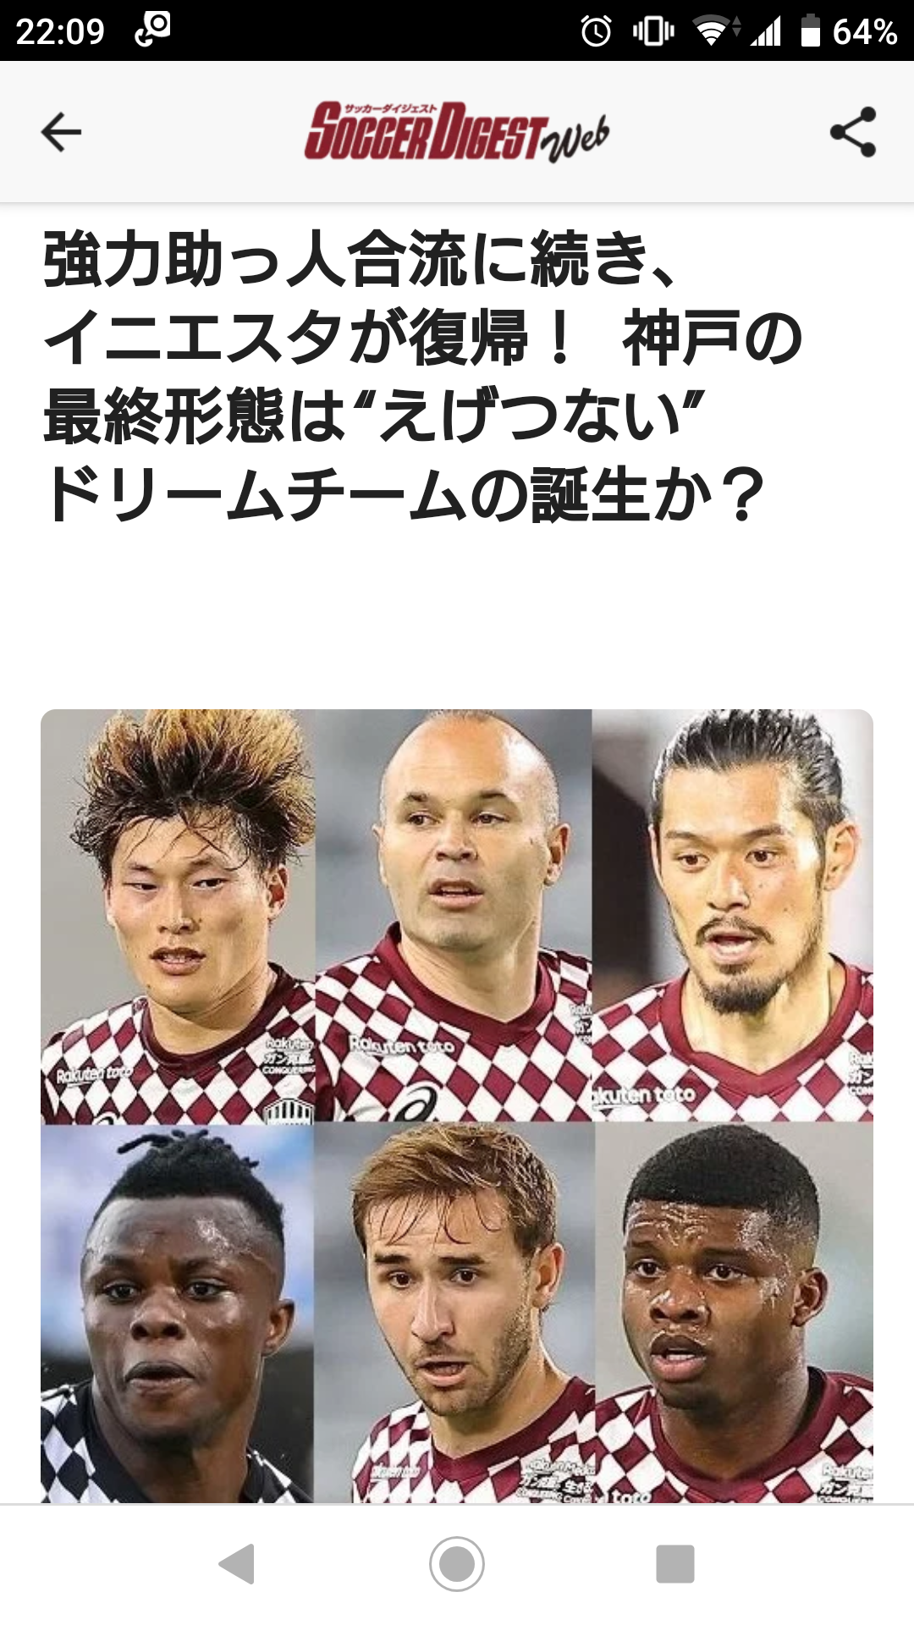Screen dimensions: 914x1625
Task: Tap the Android home circle button
Action: (457, 1564)
